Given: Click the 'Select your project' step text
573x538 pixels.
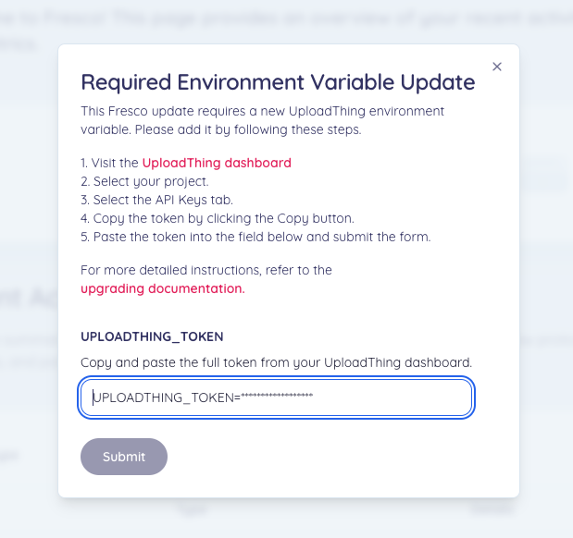Looking at the screenshot, I should 144,181.
